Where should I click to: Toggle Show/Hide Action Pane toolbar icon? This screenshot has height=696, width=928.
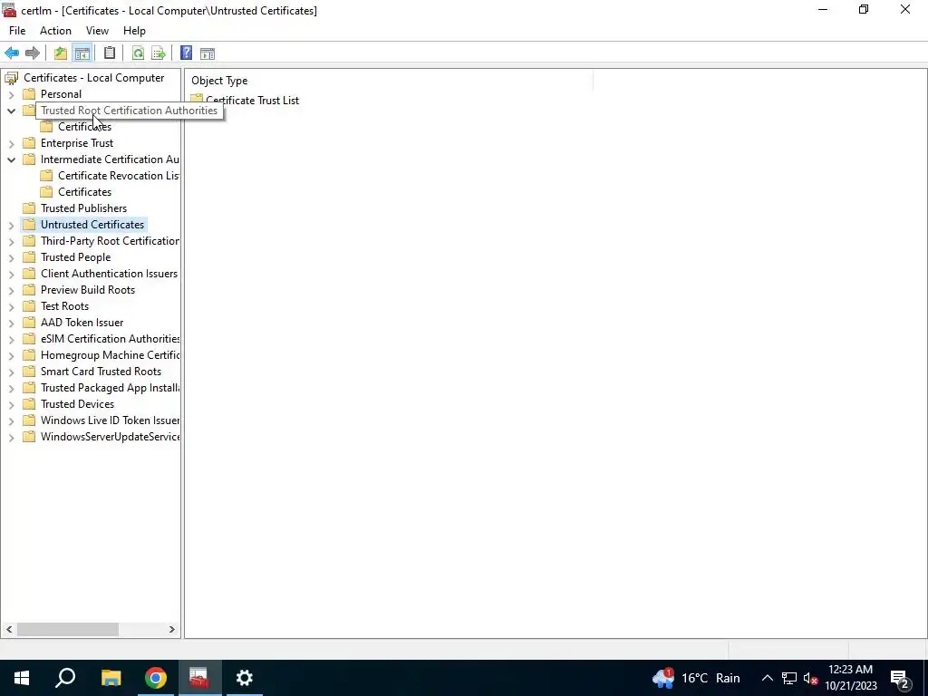pyautogui.click(x=208, y=53)
